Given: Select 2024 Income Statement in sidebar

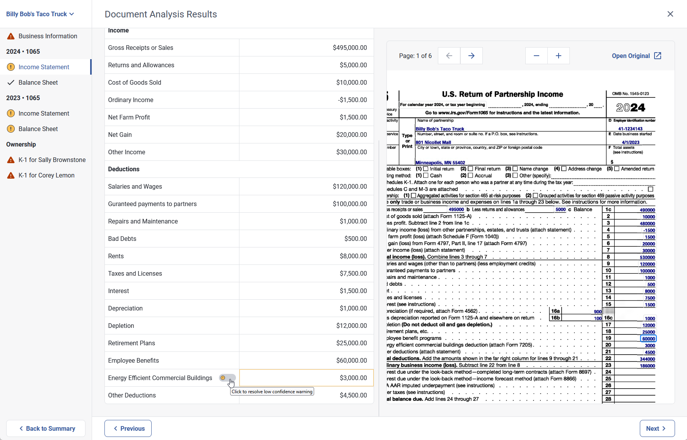Looking at the screenshot, I should (x=46, y=67).
